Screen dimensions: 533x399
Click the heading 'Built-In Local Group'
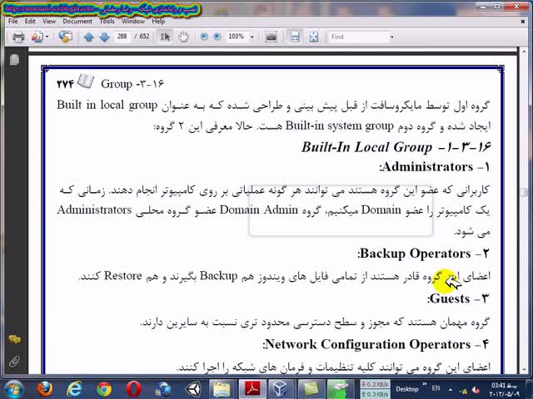(x=366, y=147)
